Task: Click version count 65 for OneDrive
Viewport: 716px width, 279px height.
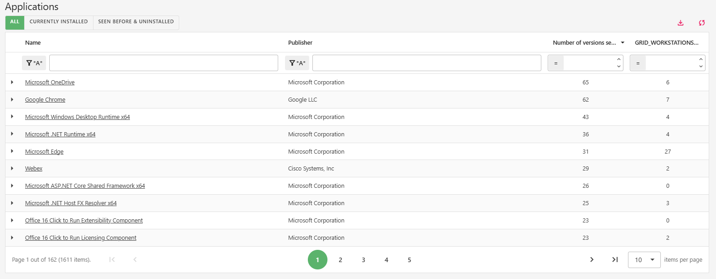Action: pyautogui.click(x=586, y=83)
